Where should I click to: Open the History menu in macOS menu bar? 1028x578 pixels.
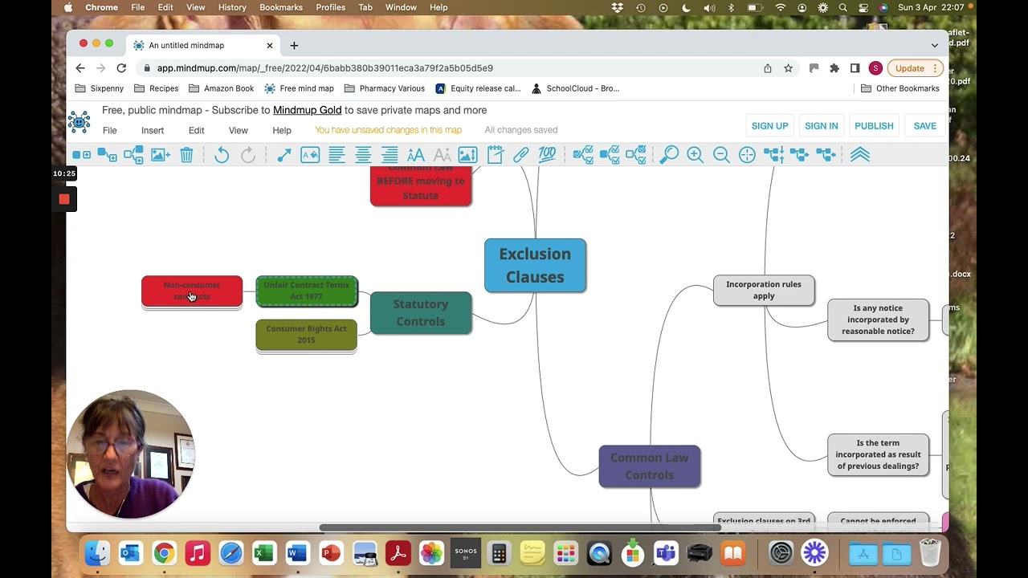(232, 7)
